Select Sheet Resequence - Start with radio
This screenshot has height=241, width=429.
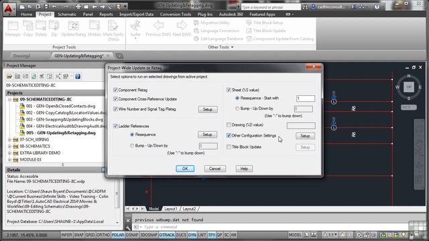[x=237, y=98]
